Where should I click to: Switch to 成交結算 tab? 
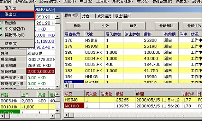click(x=104, y=16)
